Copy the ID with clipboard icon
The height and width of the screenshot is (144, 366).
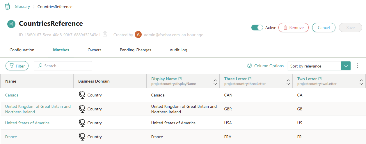coord(105,35)
